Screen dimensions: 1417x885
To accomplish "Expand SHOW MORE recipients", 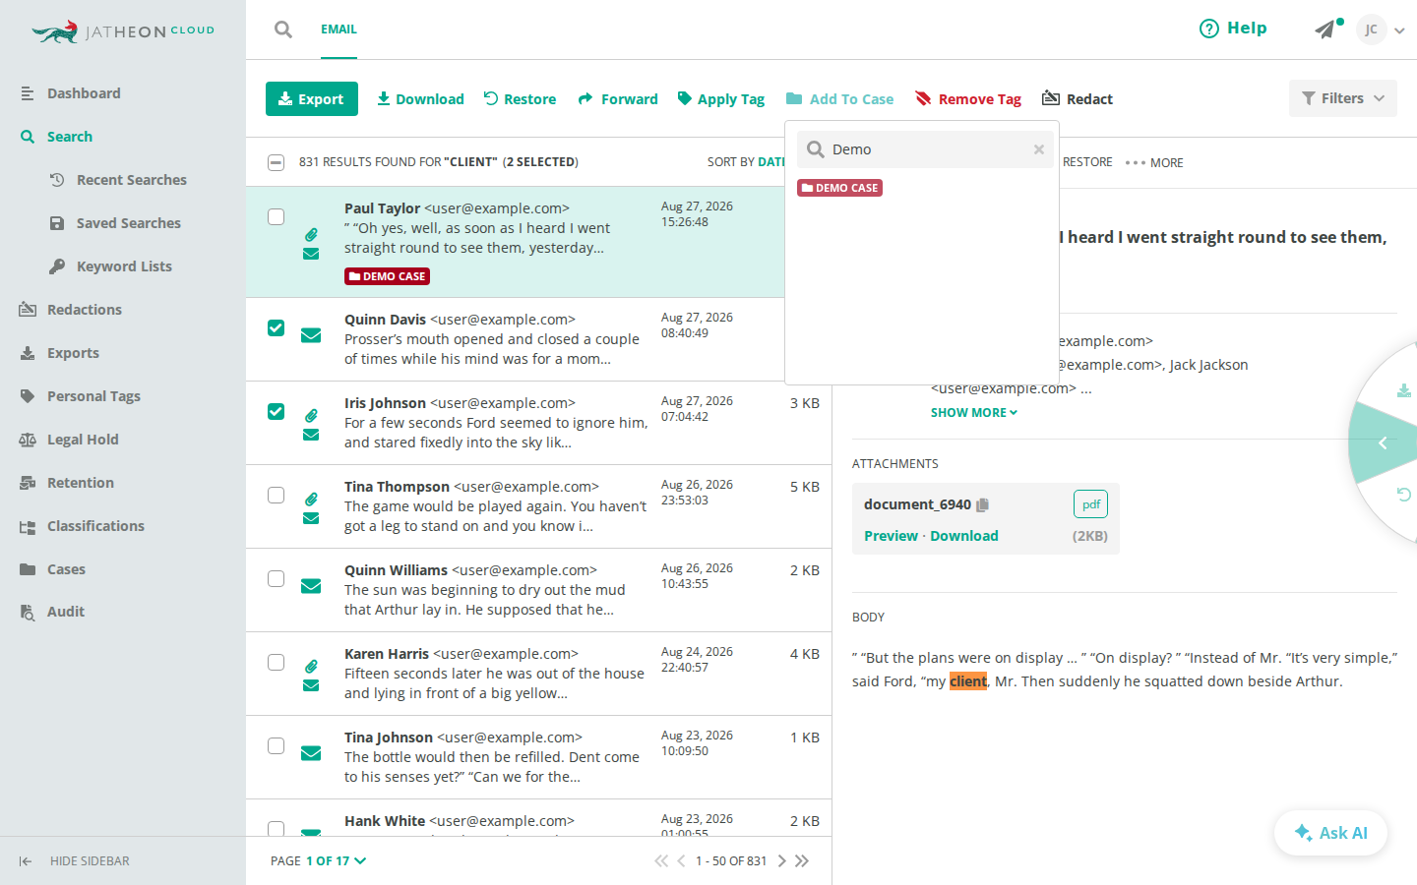I will coord(974,413).
